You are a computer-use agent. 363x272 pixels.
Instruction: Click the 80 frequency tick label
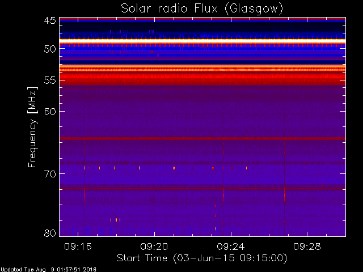coord(50,233)
